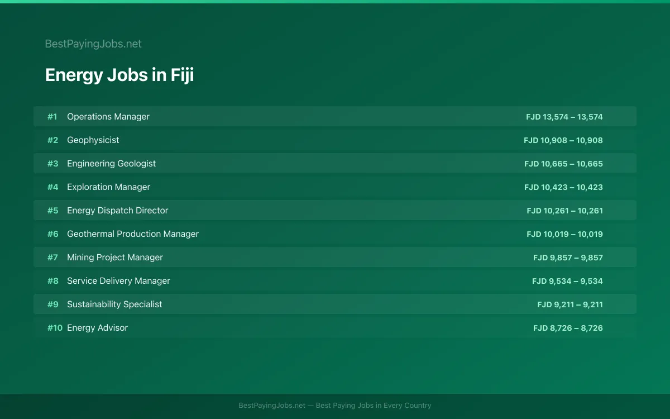Click the Exploration Manager job title
Screen dimensions: 670x419
(108, 187)
